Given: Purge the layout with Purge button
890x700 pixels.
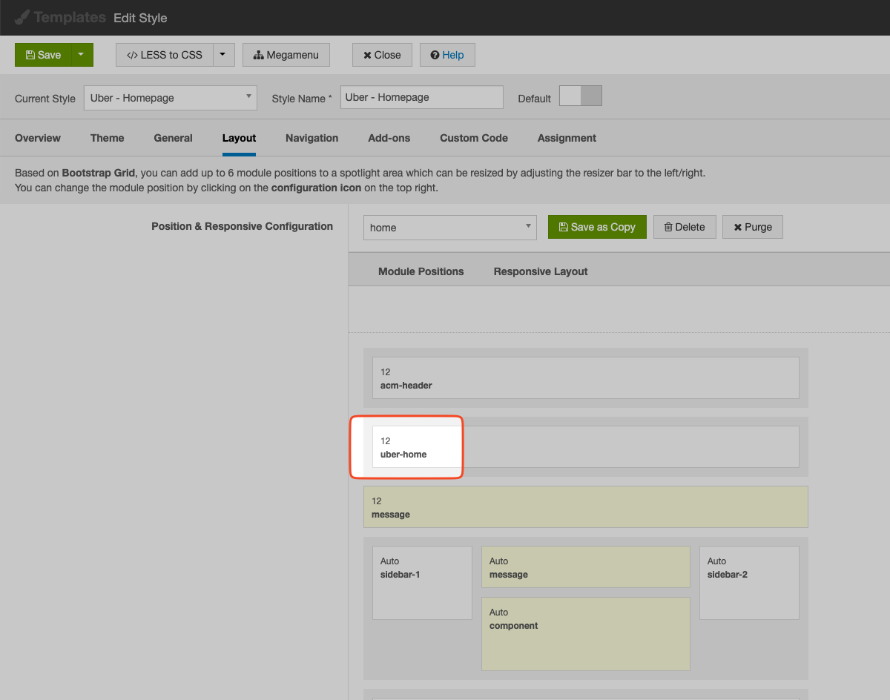Looking at the screenshot, I should 752,227.
